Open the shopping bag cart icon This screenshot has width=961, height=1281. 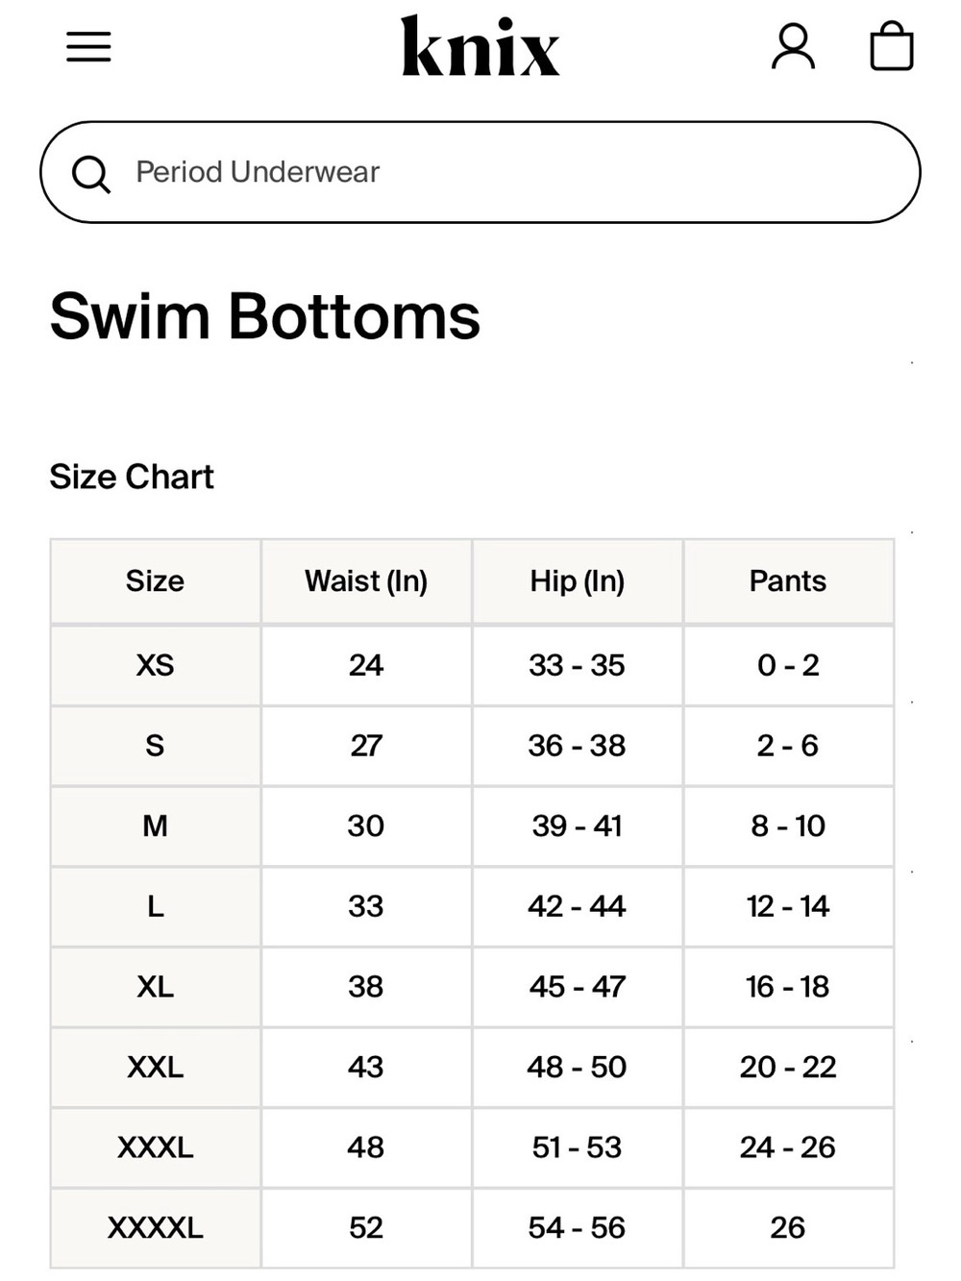[x=891, y=46]
